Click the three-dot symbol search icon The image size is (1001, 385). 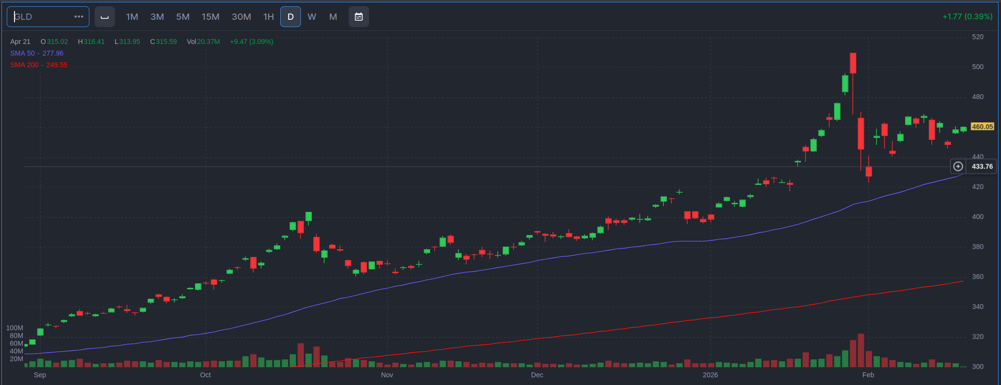click(79, 17)
